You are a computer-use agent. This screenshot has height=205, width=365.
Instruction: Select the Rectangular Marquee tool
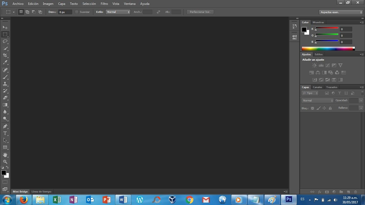(5, 34)
